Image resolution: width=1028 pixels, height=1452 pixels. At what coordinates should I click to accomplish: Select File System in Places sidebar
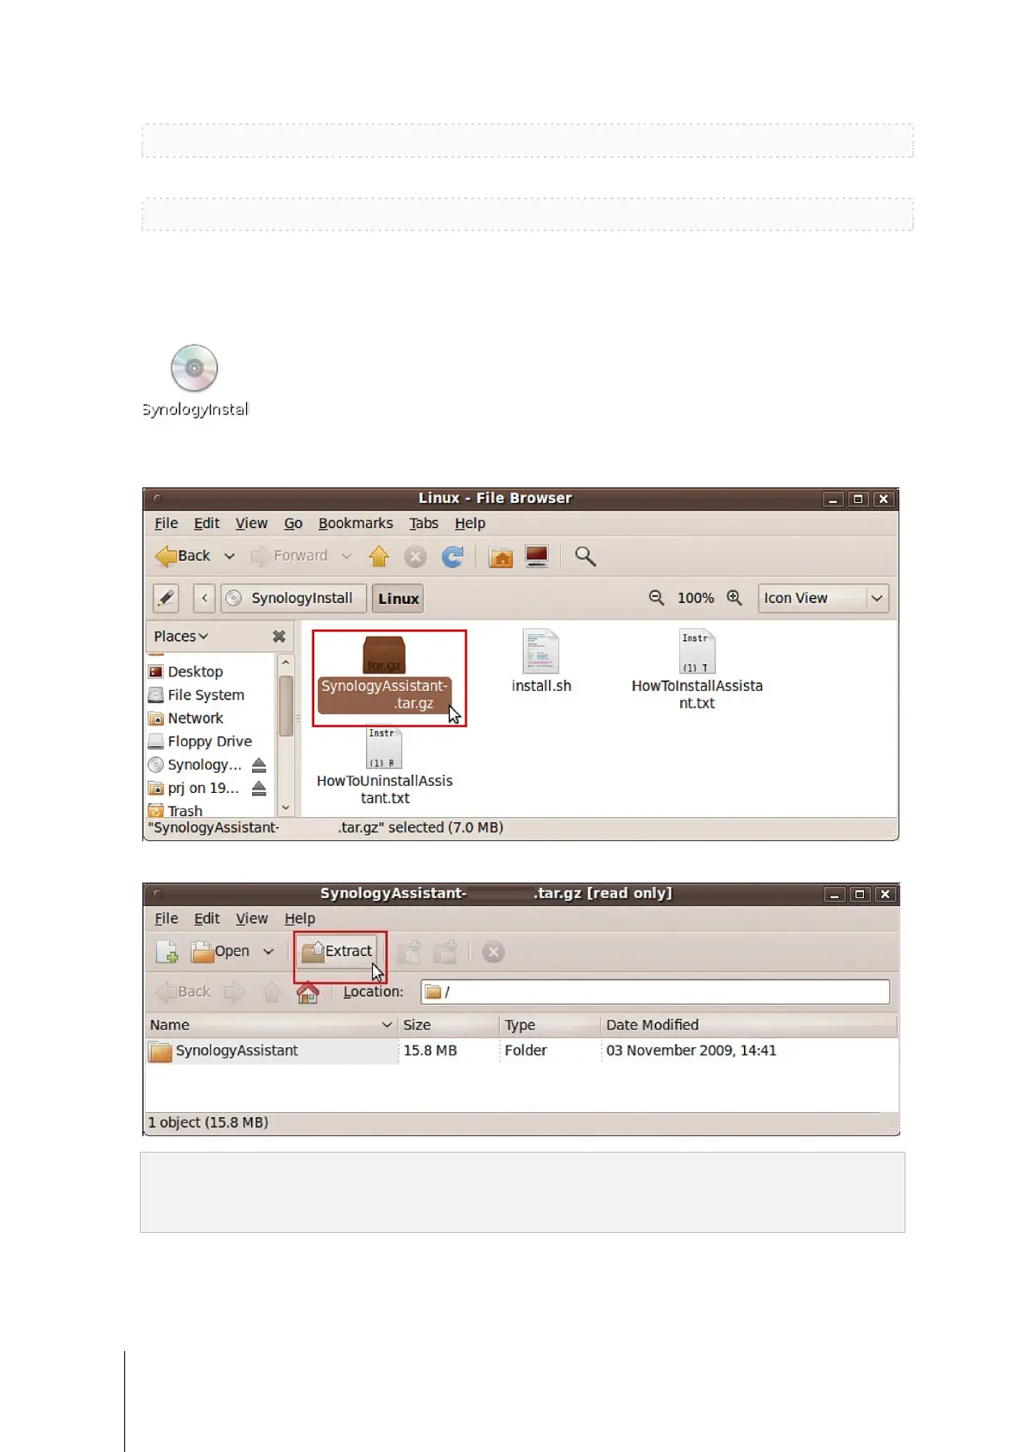click(x=196, y=695)
